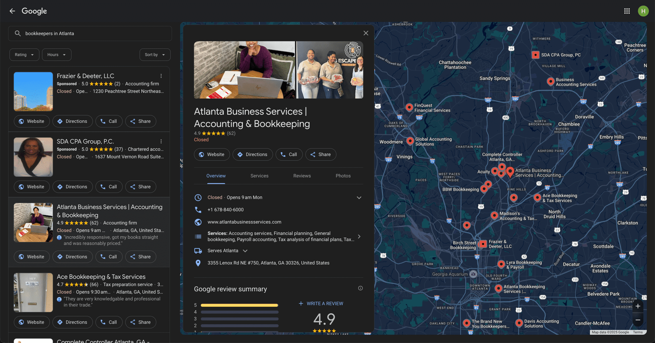This screenshot has width=655, height=343.
Task: Switch to the Services tab
Action: click(x=260, y=176)
